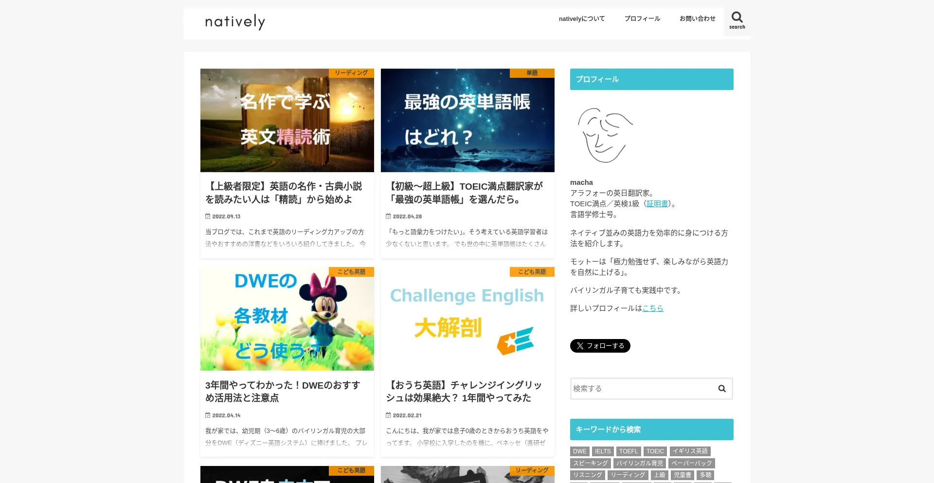Click the natively site logo
Screen dimensions: 934x483
click(x=235, y=22)
